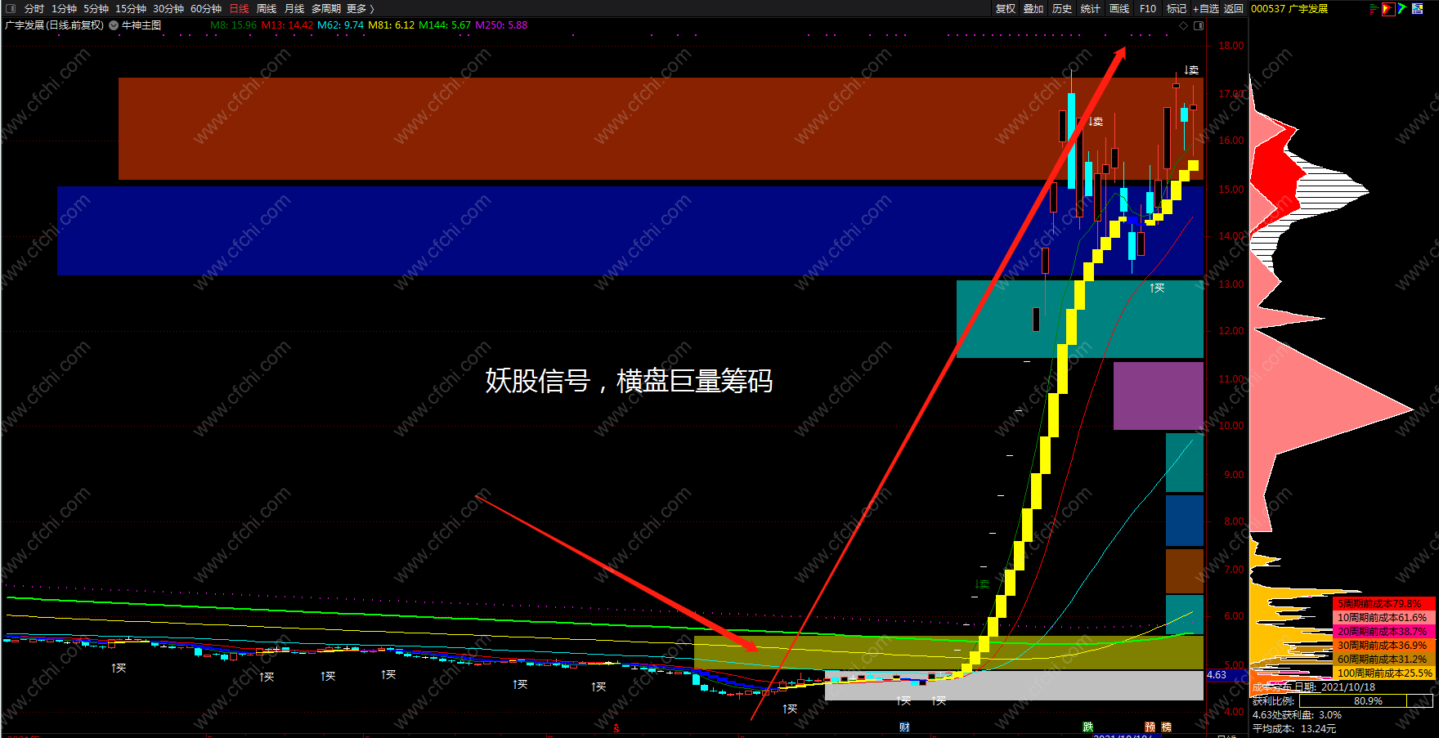Switch to 月线 monthly chart

pos(294,9)
